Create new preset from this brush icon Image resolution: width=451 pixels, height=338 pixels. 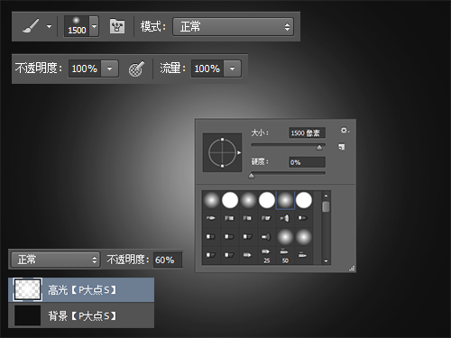tap(342, 147)
